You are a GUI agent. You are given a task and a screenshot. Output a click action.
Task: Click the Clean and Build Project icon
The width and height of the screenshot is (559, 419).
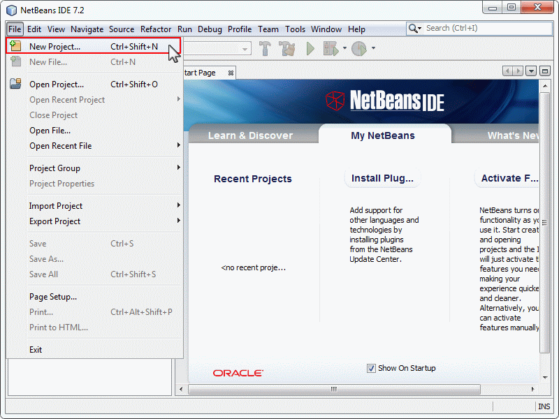[286, 49]
